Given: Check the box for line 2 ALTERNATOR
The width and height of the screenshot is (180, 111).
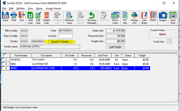Looking at the screenshot, I should tap(3, 64).
